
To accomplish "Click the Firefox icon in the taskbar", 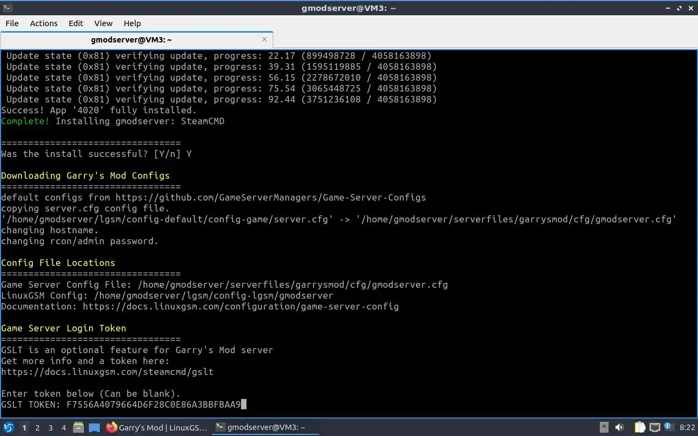I will pyautogui.click(x=112, y=428).
